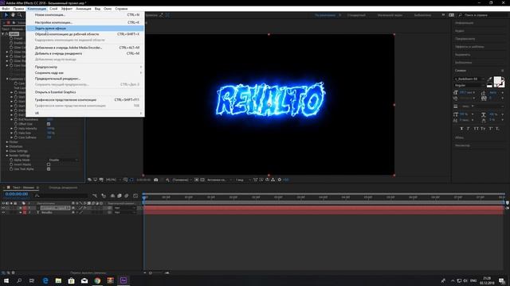The image size is (510, 286).
Task: Click the motion blur enable icon in timeline
Action: pyautogui.click(x=127, y=196)
